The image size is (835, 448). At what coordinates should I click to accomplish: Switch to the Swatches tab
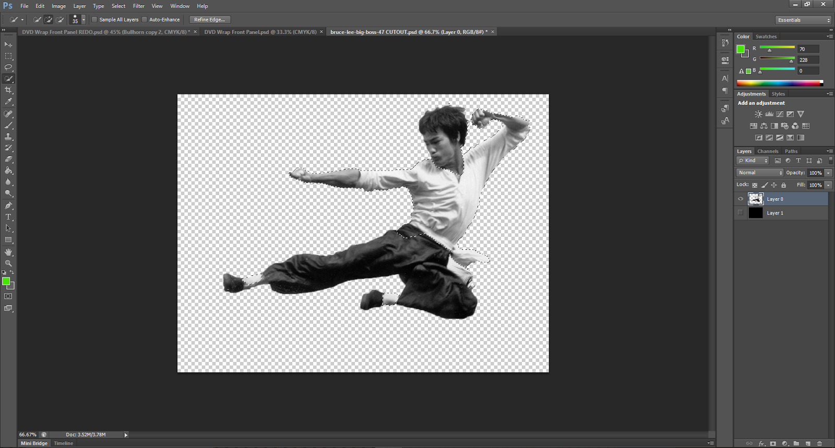(766, 37)
